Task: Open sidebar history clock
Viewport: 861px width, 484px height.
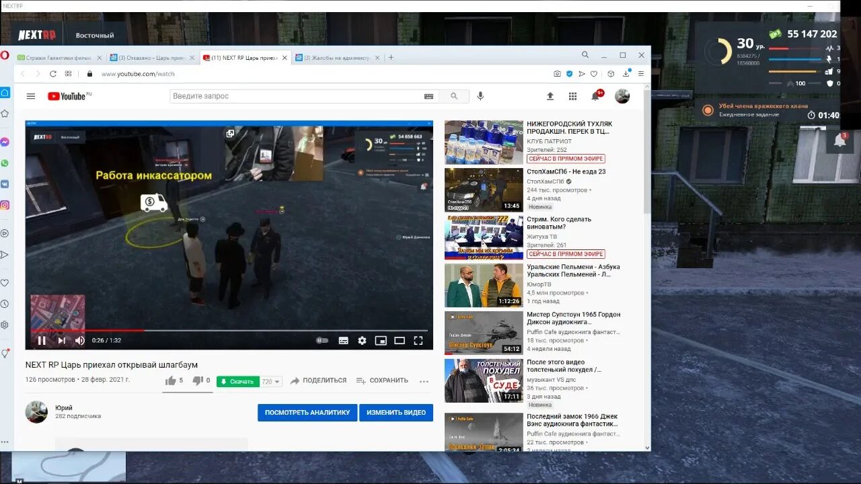Action: [5, 304]
